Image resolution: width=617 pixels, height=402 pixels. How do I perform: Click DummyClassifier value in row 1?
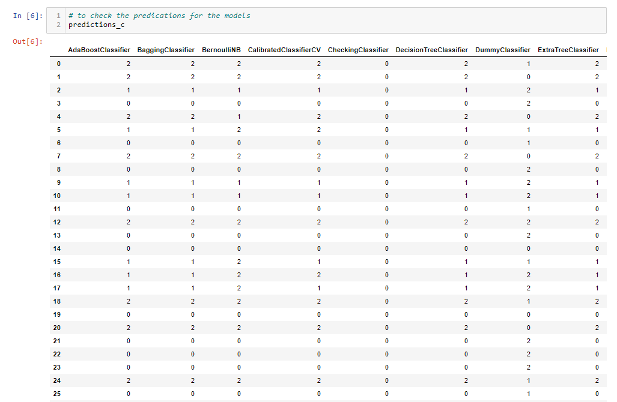tap(529, 77)
